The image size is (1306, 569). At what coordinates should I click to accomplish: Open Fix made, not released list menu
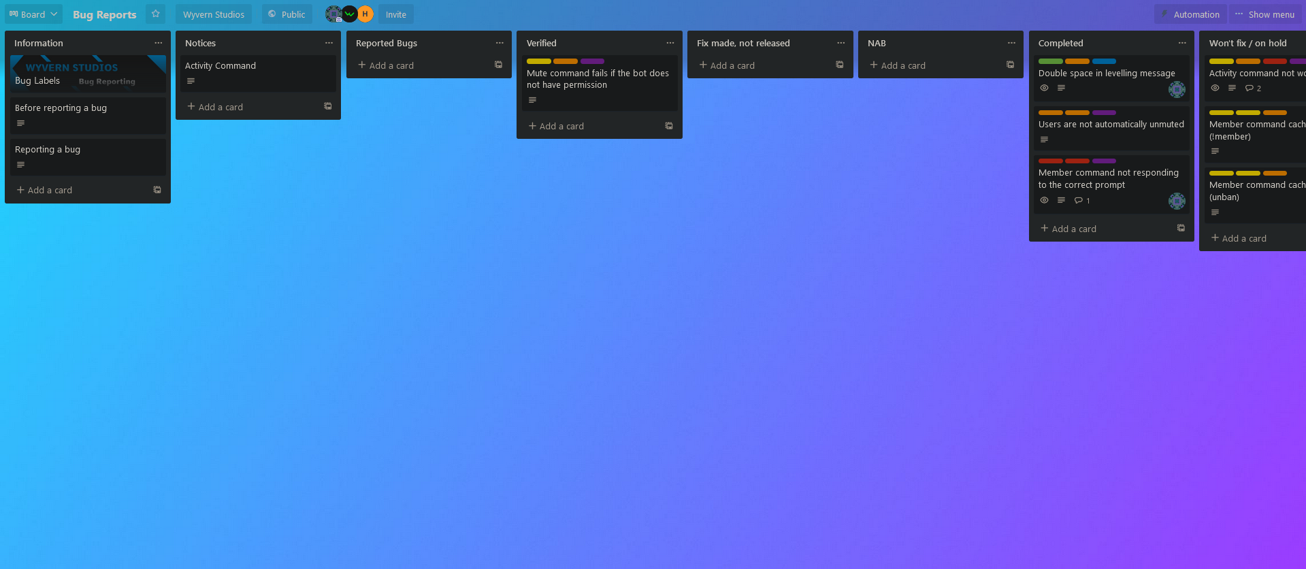[841, 43]
